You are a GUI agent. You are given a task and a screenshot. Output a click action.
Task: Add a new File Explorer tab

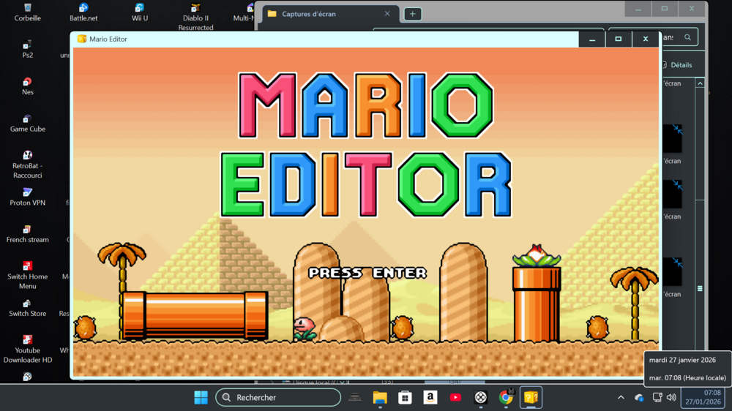point(413,14)
